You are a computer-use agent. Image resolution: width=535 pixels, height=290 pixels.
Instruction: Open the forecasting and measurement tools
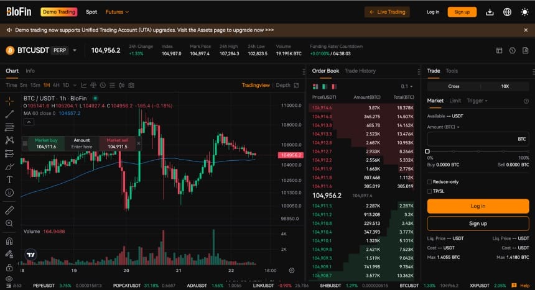pos(9,153)
